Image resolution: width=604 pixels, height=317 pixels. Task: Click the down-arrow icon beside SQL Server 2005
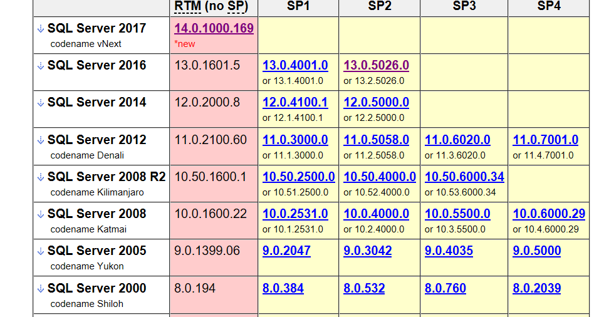[41, 251]
